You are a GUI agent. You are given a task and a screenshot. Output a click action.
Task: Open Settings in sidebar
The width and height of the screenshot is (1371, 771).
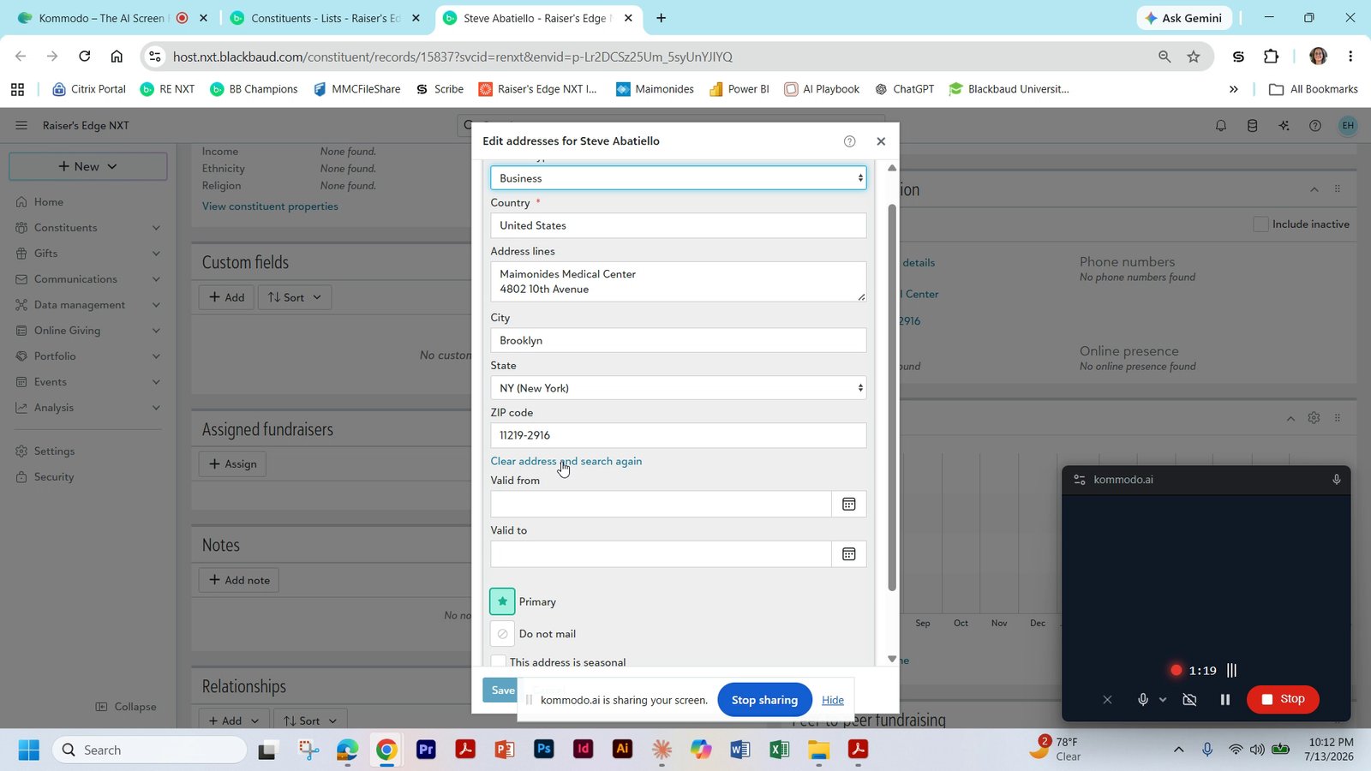point(54,451)
